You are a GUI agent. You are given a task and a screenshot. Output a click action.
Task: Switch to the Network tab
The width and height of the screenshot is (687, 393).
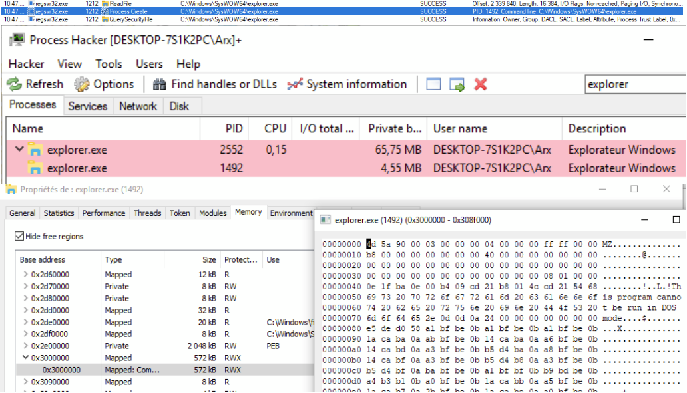point(138,106)
